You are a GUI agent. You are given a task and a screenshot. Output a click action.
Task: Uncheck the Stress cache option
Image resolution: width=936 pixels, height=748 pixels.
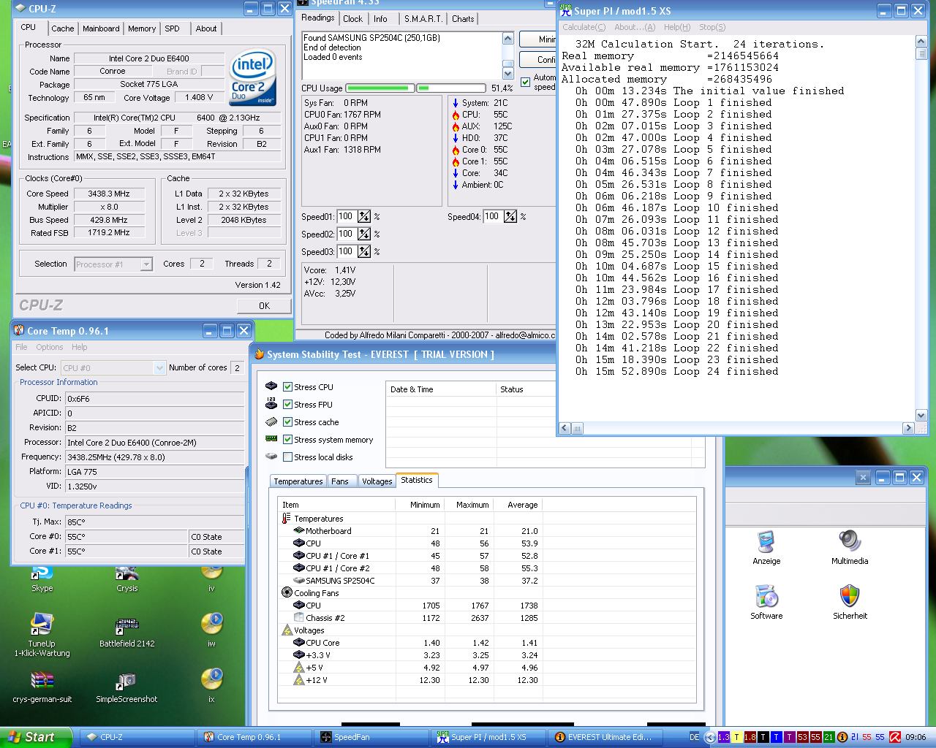pyautogui.click(x=288, y=421)
